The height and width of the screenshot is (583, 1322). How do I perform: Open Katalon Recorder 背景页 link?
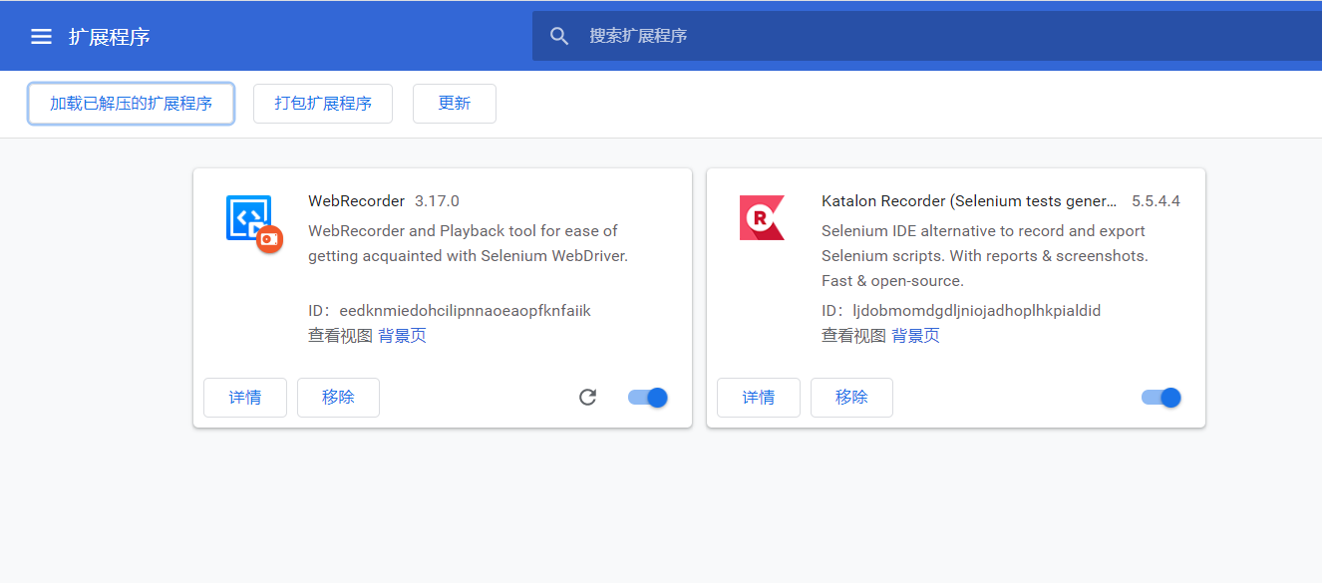915,336
